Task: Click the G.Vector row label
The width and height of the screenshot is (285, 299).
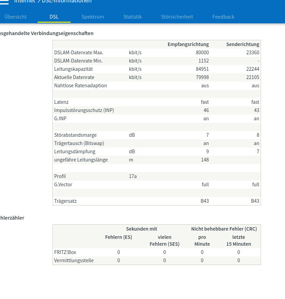Action: [x=63, y=185]
